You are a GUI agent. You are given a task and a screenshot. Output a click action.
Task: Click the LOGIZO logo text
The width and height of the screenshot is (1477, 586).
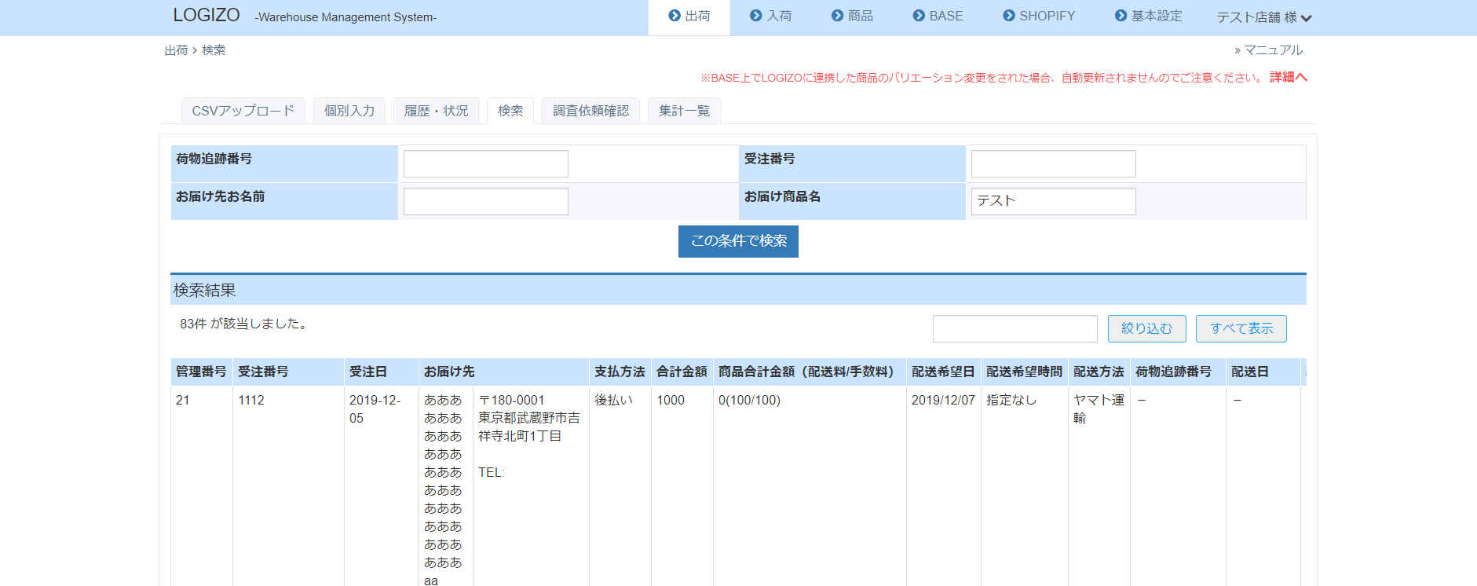point(207,16)
